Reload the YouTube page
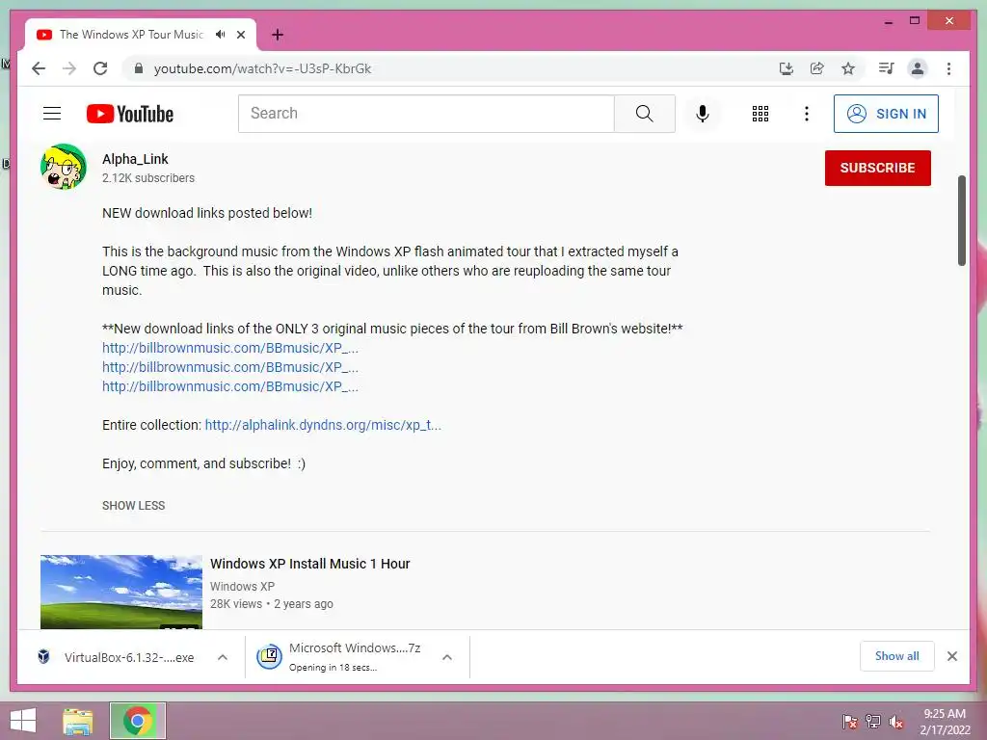Viewport: 987px width, 740px height. [100, 68]
